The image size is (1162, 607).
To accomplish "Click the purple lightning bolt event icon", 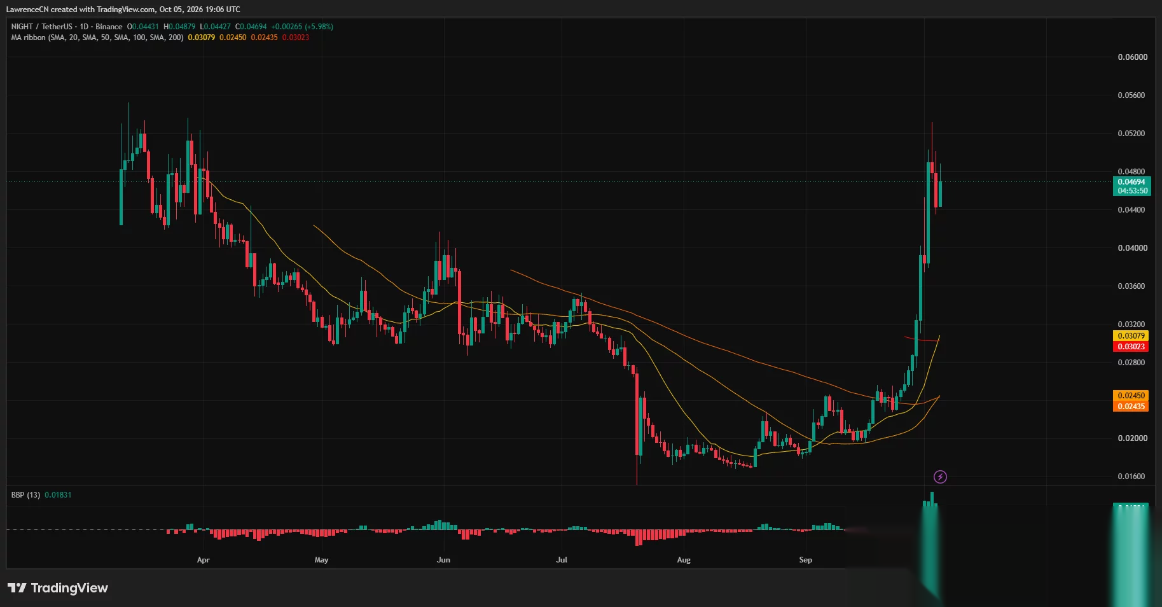I will click(x=940, y=477).
